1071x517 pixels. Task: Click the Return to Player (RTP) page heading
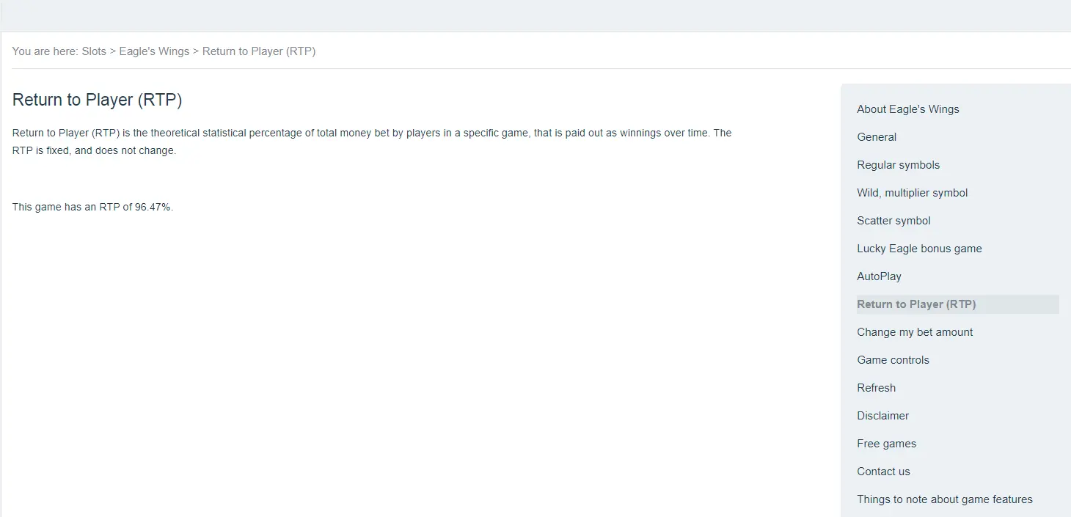click(x=97, y=100)
